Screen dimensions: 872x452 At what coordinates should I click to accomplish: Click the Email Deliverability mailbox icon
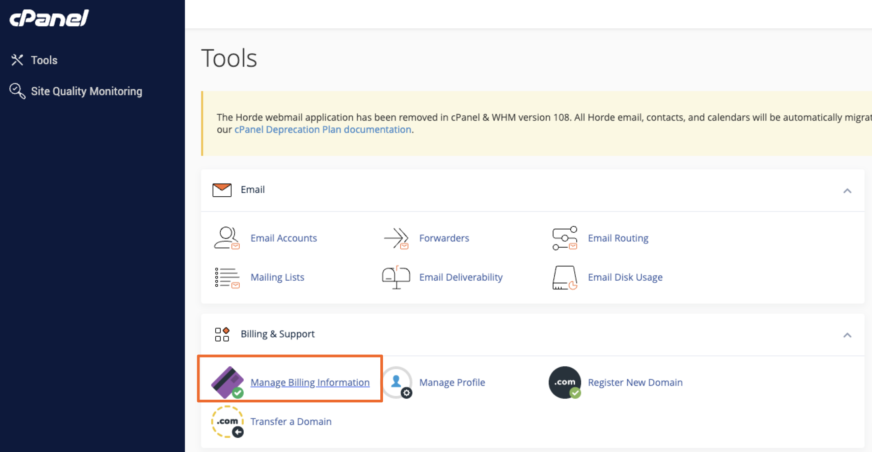click(x=396, y=277)
